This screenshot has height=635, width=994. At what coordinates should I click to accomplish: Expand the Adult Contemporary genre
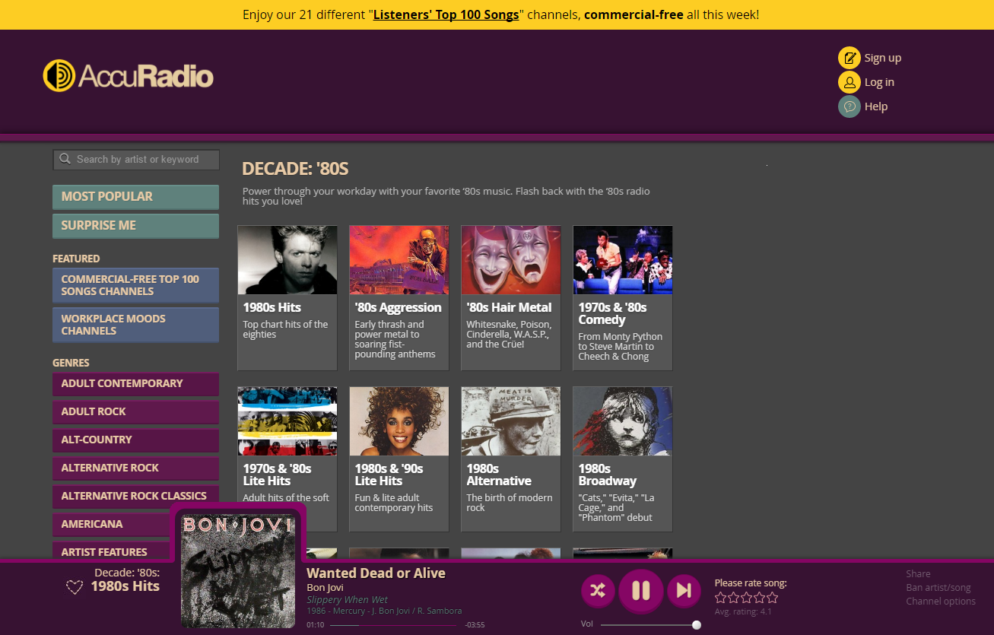click(135, 384)
